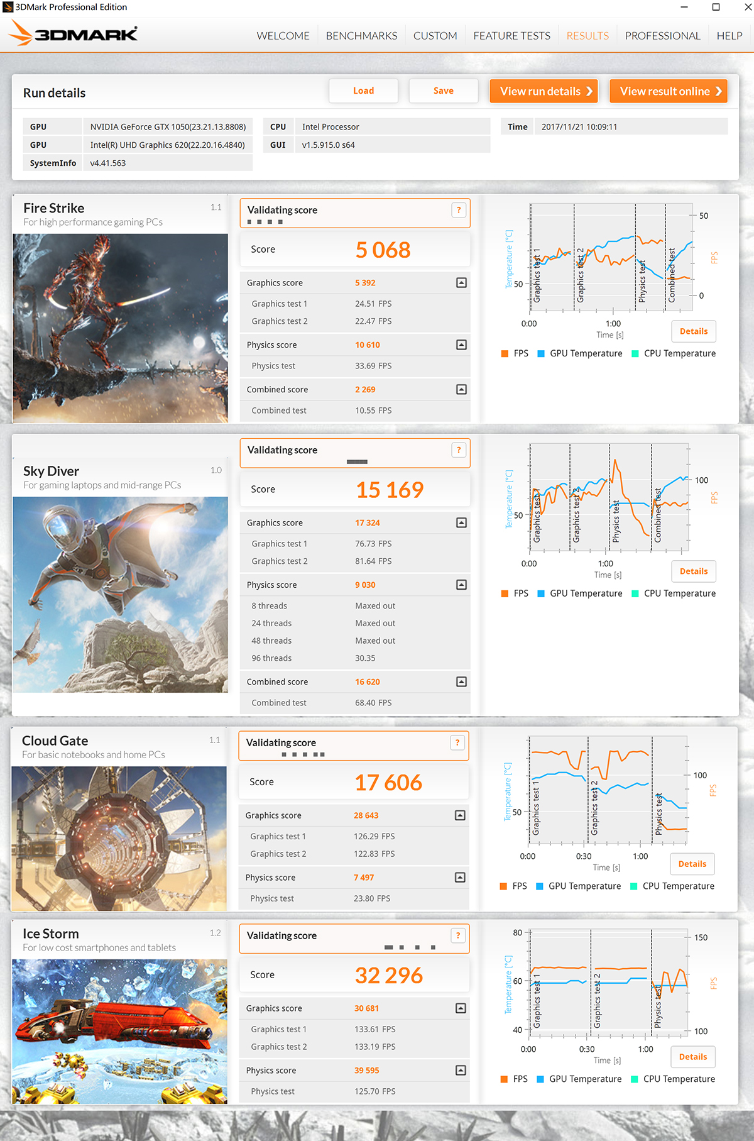Click the Intel(R) UHD Graphics 620 entry
This screenshot has height=1141, width=754.
[x=168, y=145]
